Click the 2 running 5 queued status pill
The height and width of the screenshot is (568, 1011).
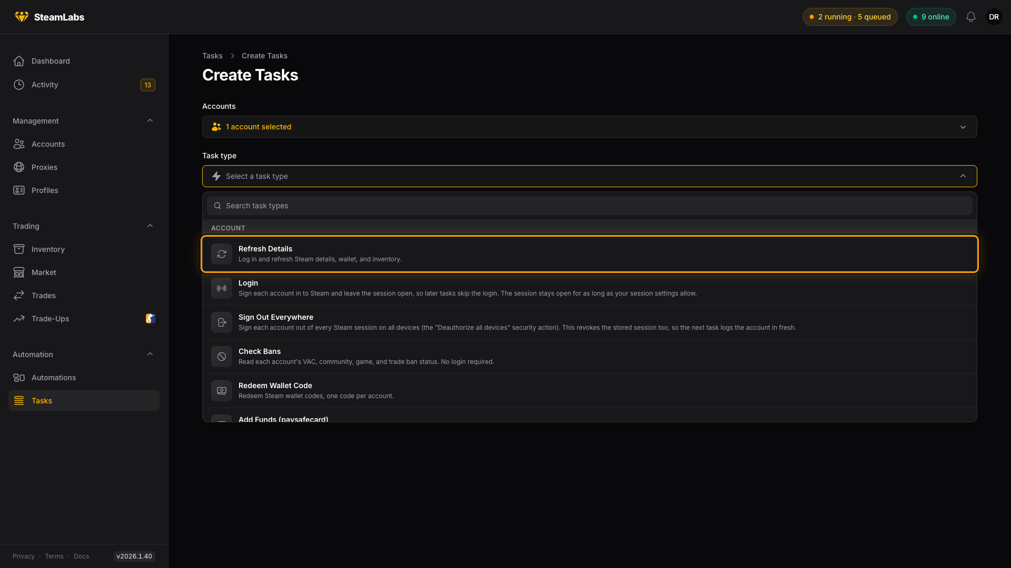click(850, 17)
